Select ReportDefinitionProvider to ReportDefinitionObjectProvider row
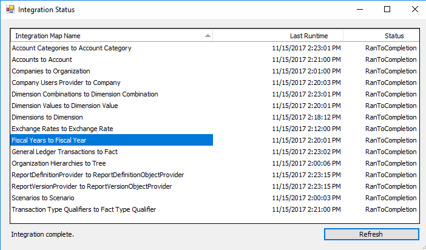The image size is (426, 250). [215, 175]
